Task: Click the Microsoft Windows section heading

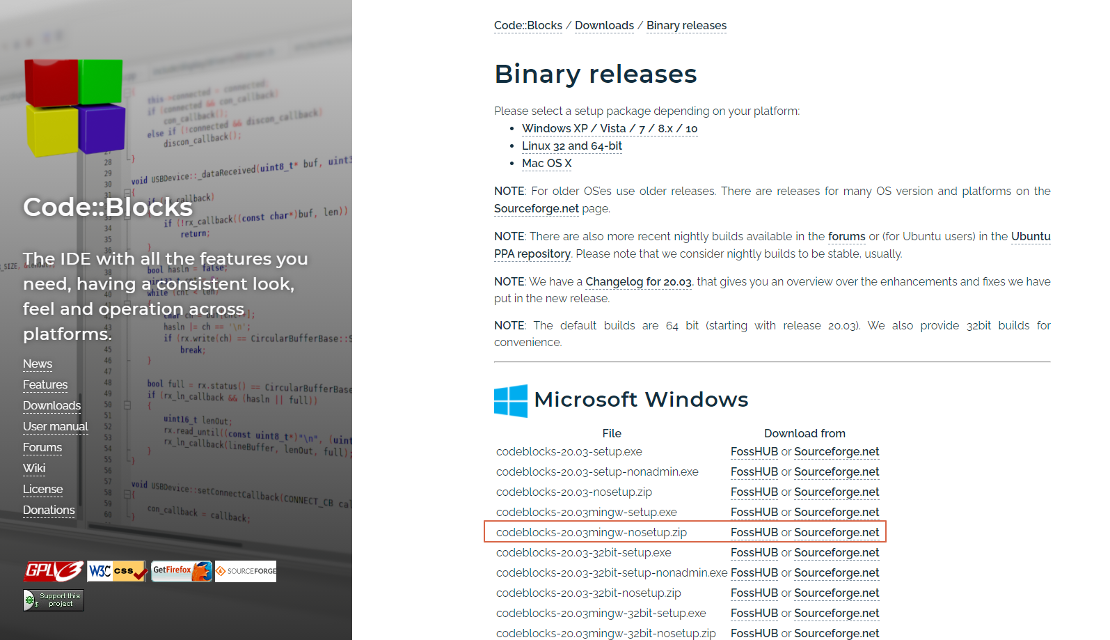Action: [641, 400]
